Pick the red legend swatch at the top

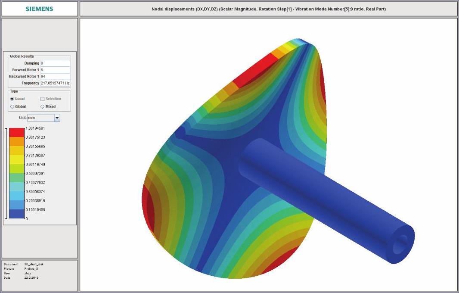tap(17, 132)
